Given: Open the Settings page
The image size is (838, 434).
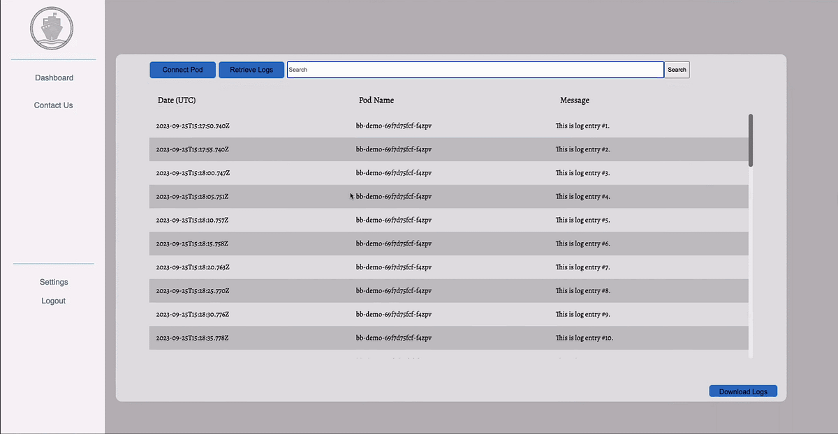Looking at the screenshot, I should [54, 282].
